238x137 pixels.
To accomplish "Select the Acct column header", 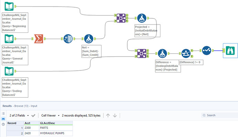I will [x=31, y=123].
